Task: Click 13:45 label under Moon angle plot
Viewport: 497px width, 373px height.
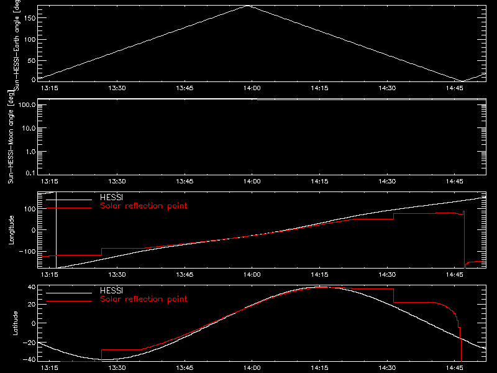Action: point(185,182)
